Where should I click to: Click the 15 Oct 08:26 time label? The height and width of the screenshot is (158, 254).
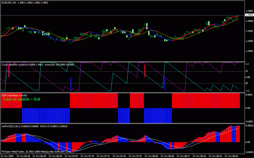click(x=200, y=156)
